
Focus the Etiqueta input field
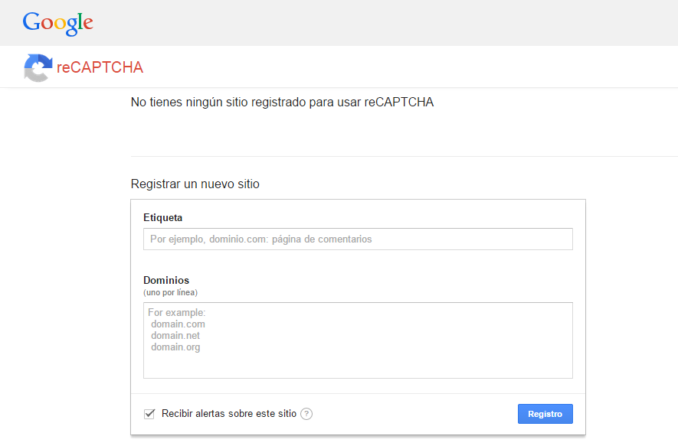pyautogui.click(x=358, y=239)
